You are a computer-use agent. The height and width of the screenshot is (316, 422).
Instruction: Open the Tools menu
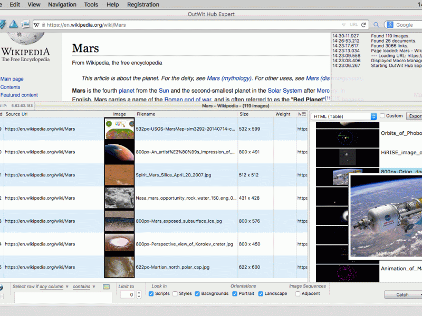pos(91,5)
